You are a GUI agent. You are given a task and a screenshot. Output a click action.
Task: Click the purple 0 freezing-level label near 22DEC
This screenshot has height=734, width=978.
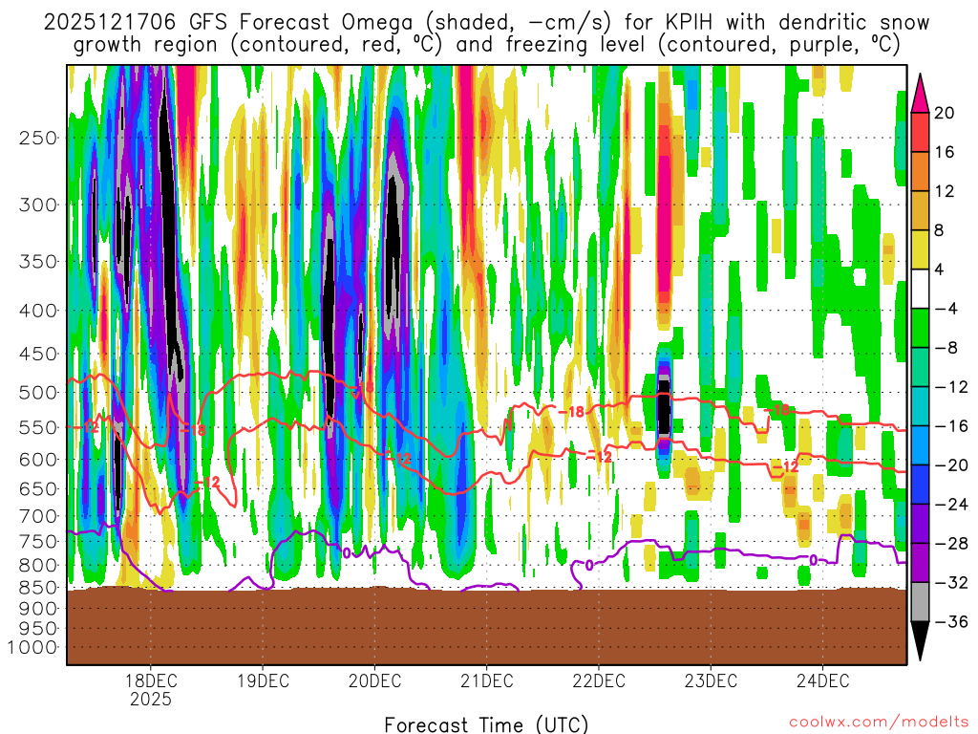(x=588, y=566)
